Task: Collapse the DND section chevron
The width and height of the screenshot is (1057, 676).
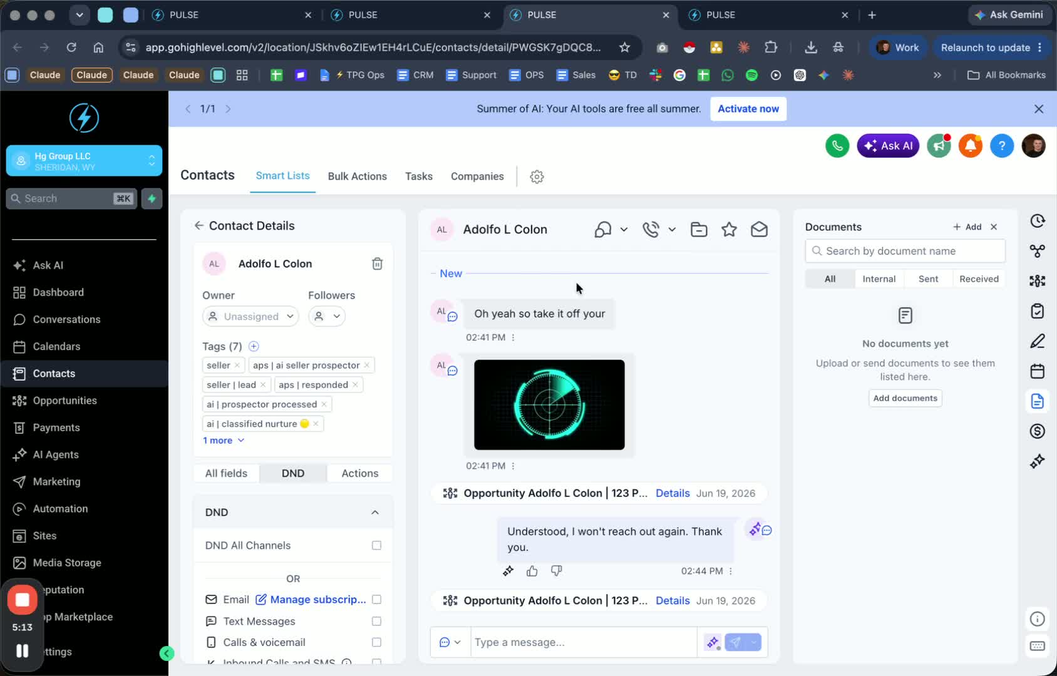Action: click(x=375, y=512)
